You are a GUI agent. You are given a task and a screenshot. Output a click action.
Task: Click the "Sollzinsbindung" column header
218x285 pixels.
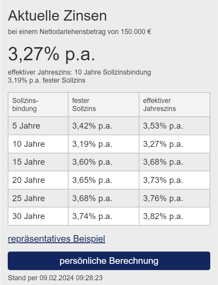point(26,105)
